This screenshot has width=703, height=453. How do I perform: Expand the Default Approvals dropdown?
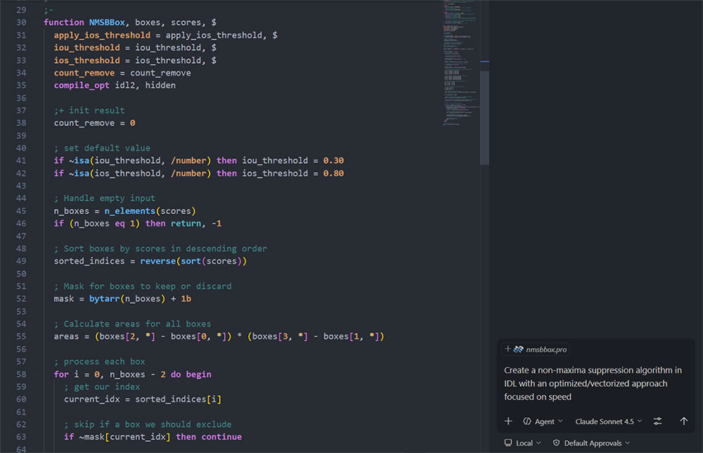point(596,443)
